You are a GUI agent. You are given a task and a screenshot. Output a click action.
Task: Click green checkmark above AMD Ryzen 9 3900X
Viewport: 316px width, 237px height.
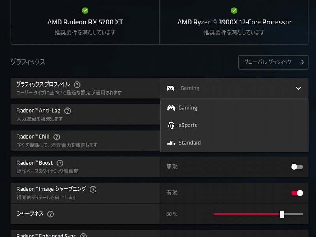click(x=234, y=11)
